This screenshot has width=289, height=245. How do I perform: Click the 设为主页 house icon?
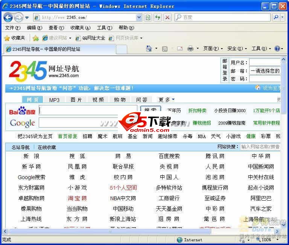pos(258,88)
